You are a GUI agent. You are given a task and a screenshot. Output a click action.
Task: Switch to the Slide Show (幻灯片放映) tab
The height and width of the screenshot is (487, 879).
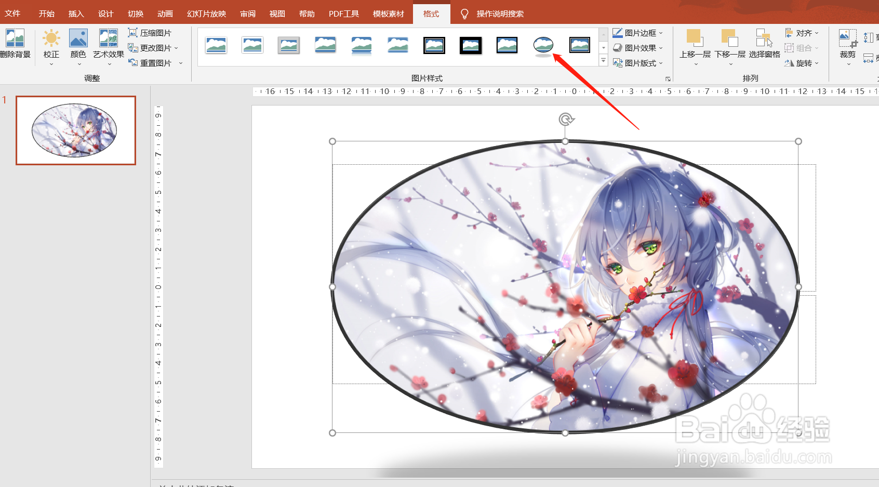click(207, 14)
